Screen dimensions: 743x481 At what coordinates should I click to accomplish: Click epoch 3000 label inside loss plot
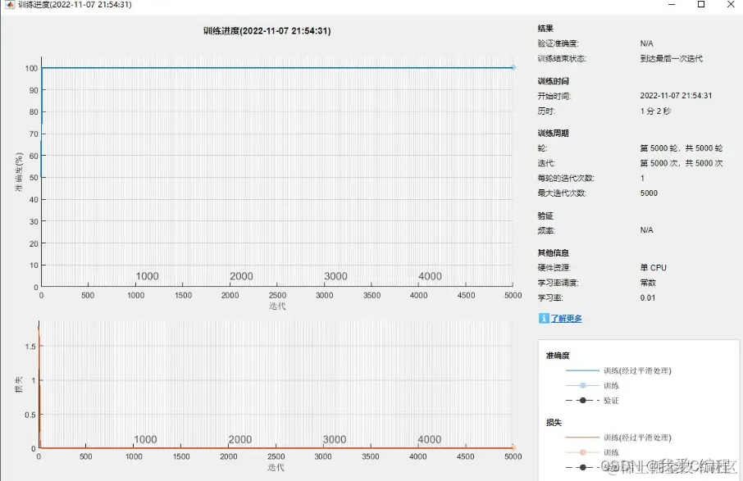335,439
